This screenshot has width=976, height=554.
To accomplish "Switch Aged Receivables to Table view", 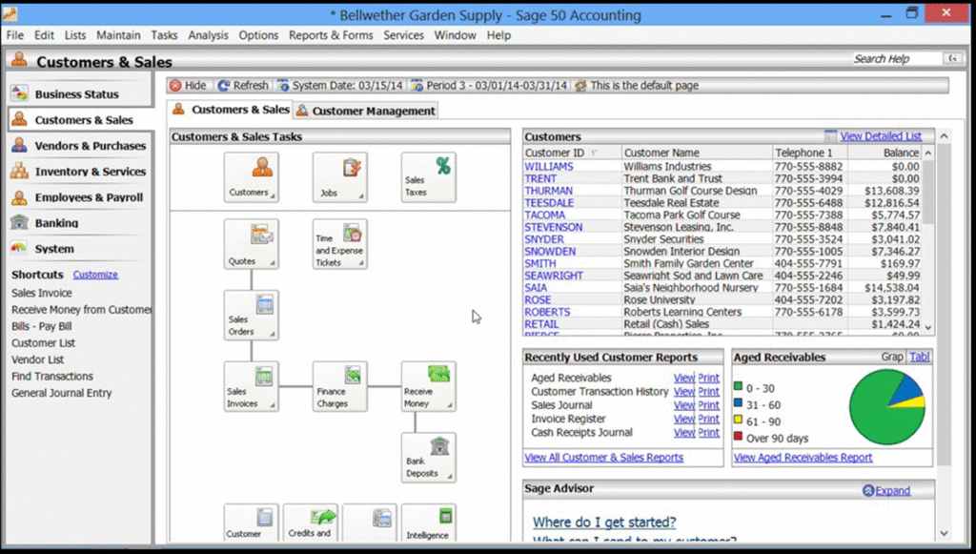I will [x=920, y=357].
